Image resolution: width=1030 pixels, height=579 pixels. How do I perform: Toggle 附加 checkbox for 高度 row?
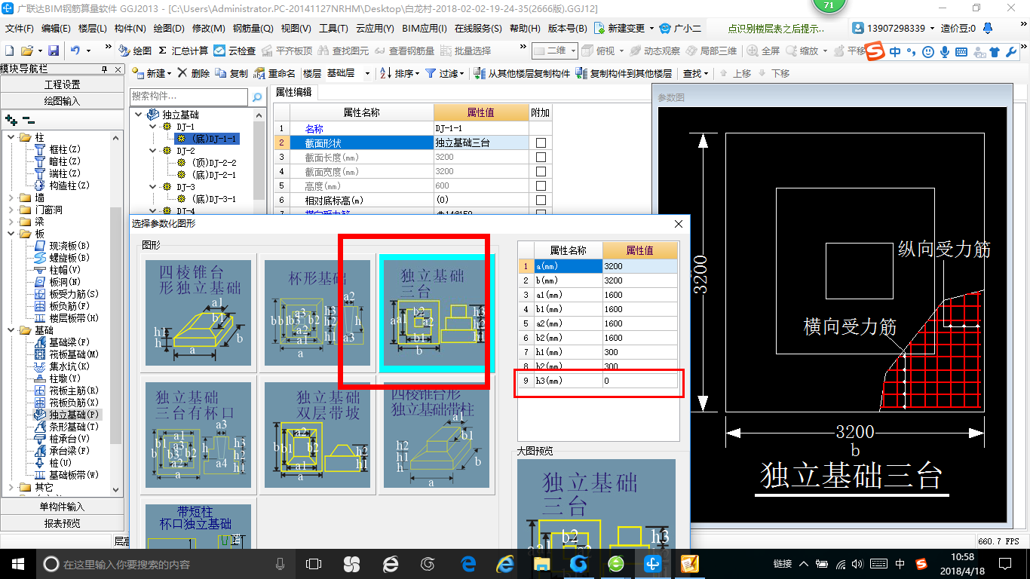pyautogui.click(x=541, y=185)
